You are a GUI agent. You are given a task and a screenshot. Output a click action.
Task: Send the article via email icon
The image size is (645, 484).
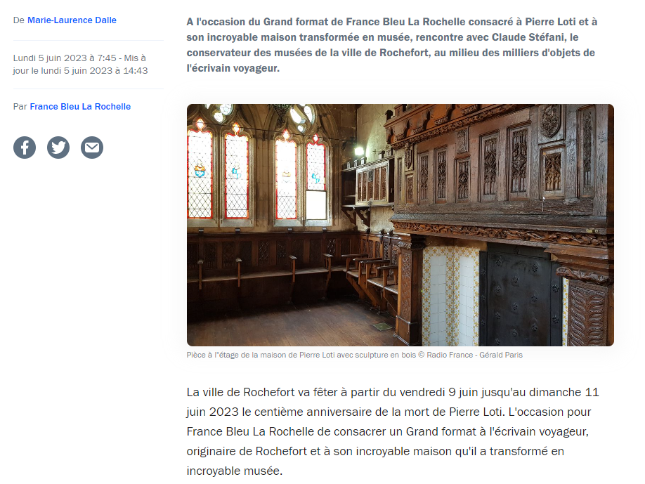pos(92,148)
